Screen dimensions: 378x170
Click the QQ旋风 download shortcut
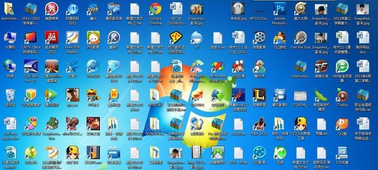pos(218,95)
